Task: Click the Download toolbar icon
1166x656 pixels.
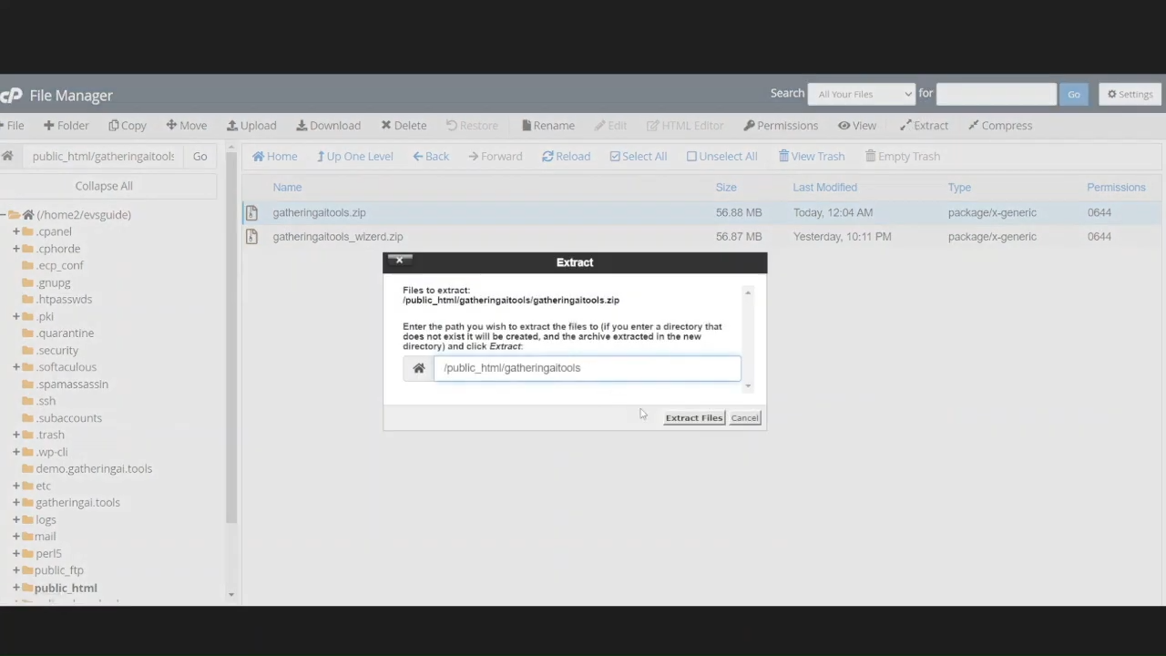Action: tap(301, 126)
